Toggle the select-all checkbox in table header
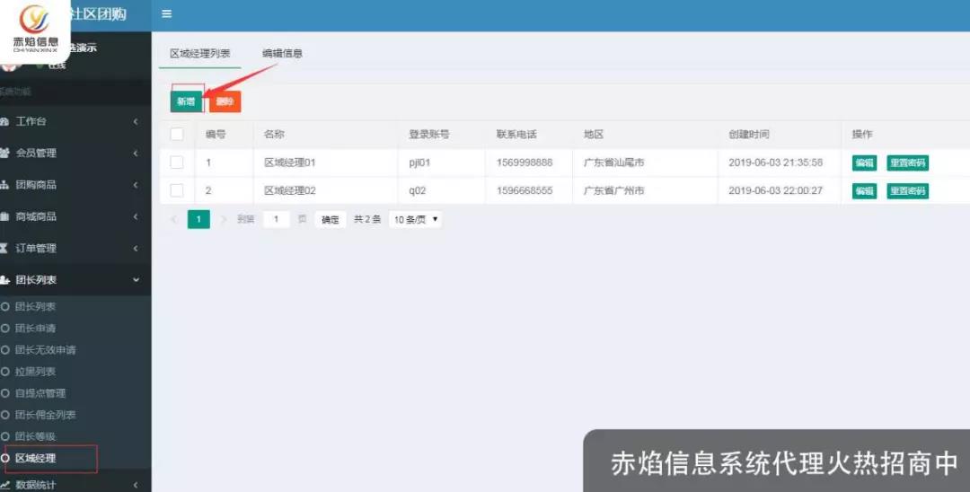This screenshot has height=492, width=970. (177, 135)
